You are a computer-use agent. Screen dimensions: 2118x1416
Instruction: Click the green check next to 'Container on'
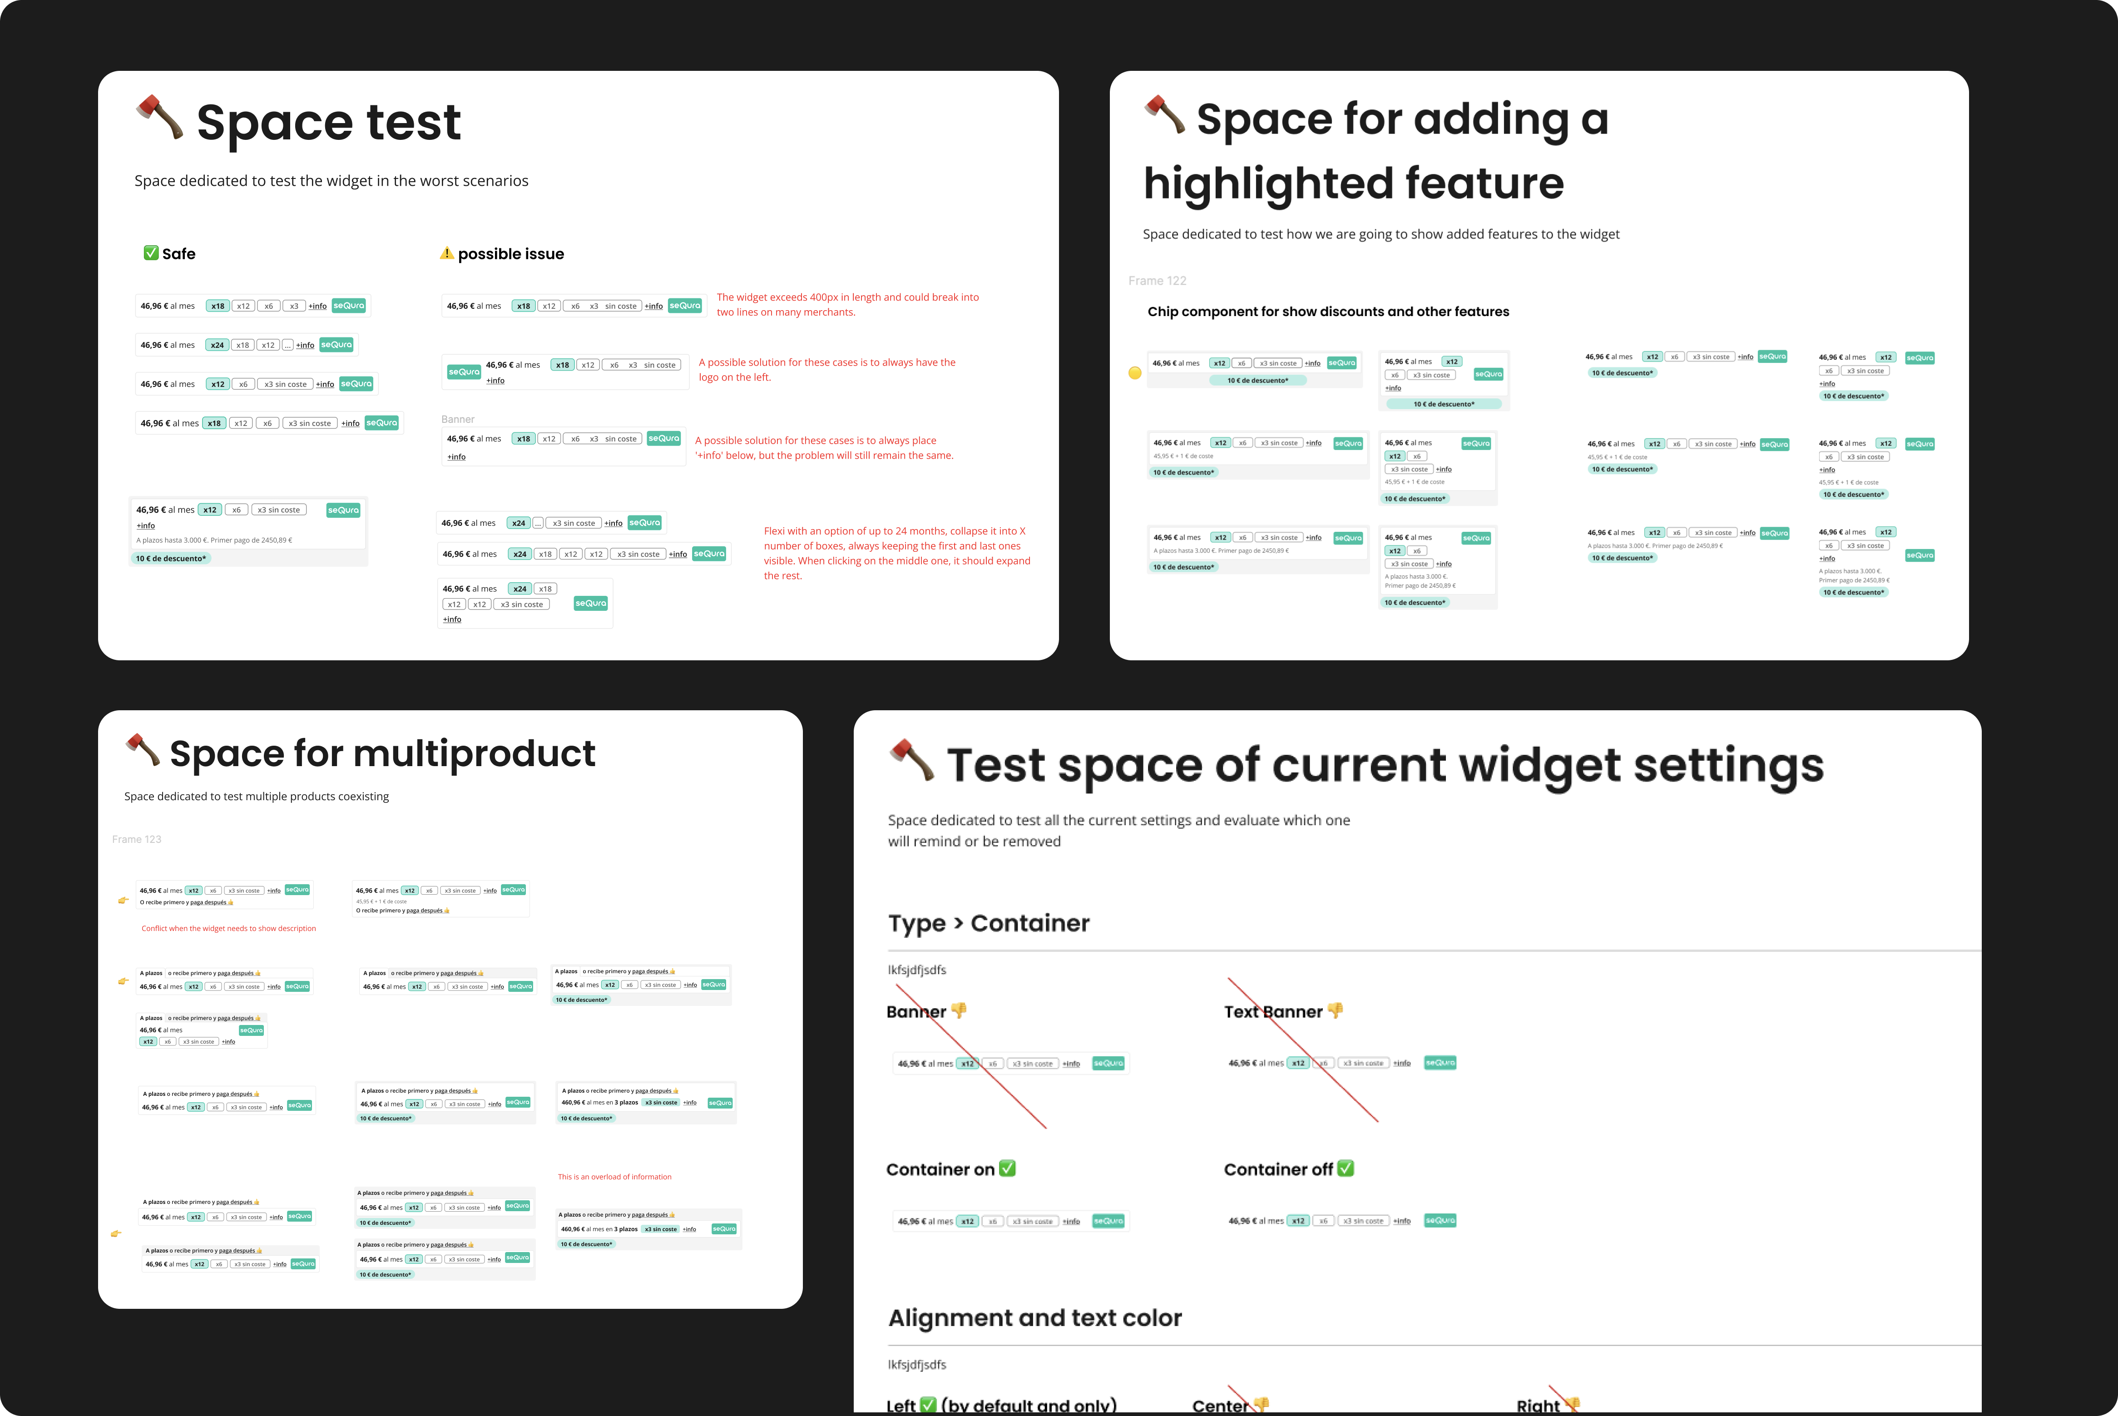pos(1008,1168)
